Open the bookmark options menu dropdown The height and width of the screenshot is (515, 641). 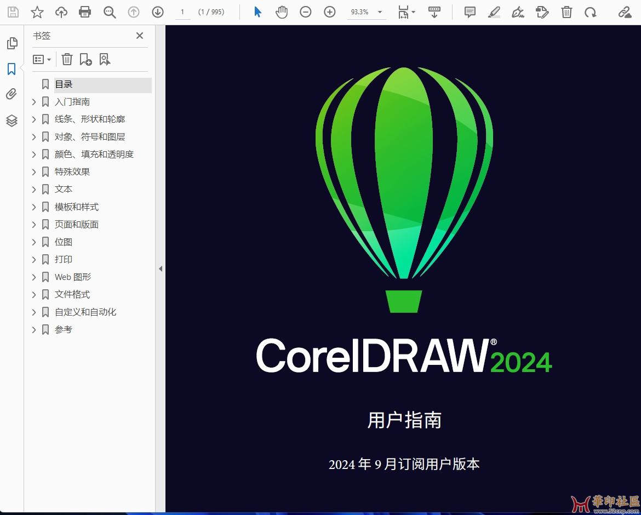click(x=42, y=60)
